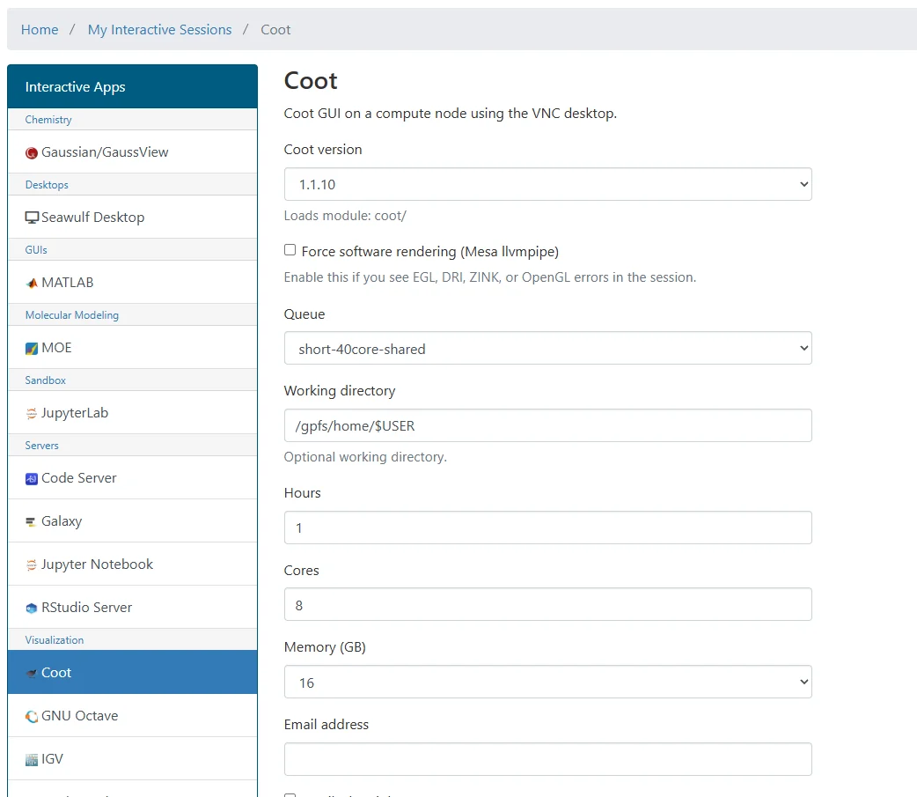The image size is (917, 797).
Task: Enable Force software rendering checkbox
Action: (290, 250)
